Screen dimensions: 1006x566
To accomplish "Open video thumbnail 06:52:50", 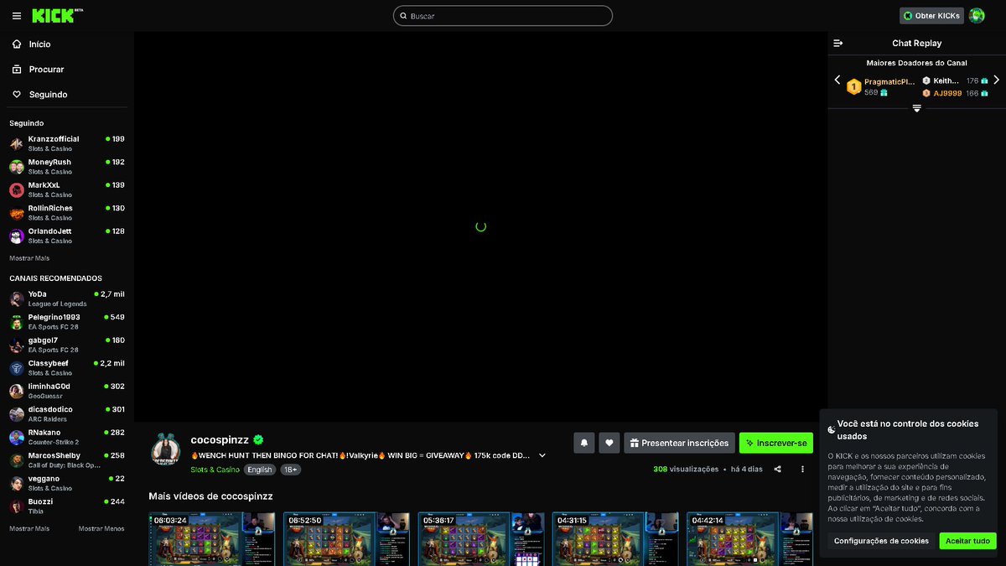I will [346, 539].
